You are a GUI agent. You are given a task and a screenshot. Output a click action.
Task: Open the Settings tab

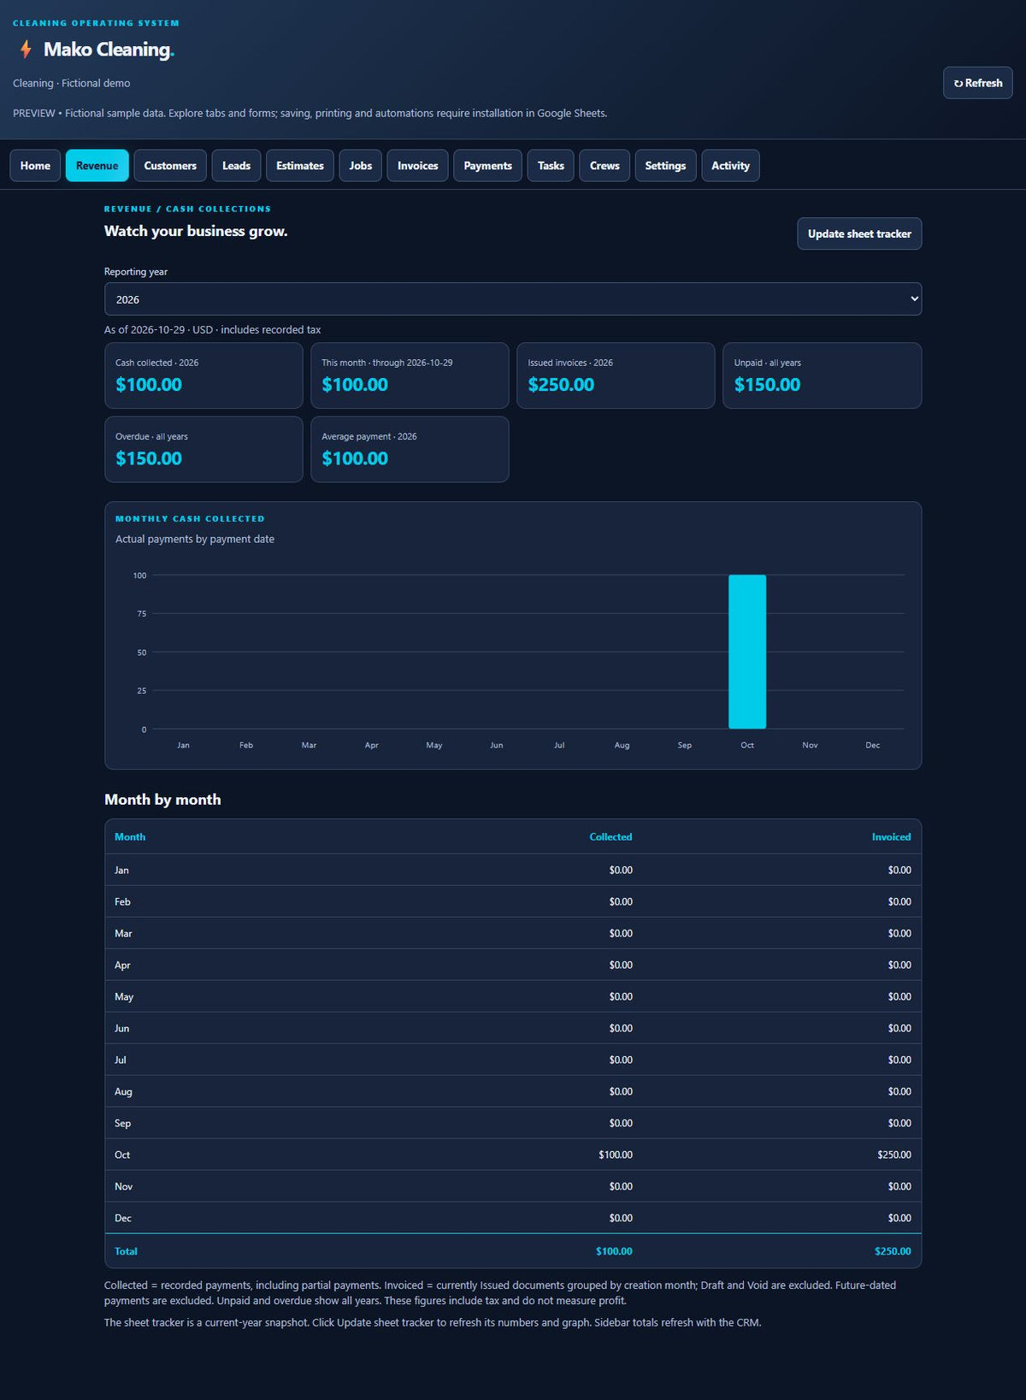pos(665,166)
